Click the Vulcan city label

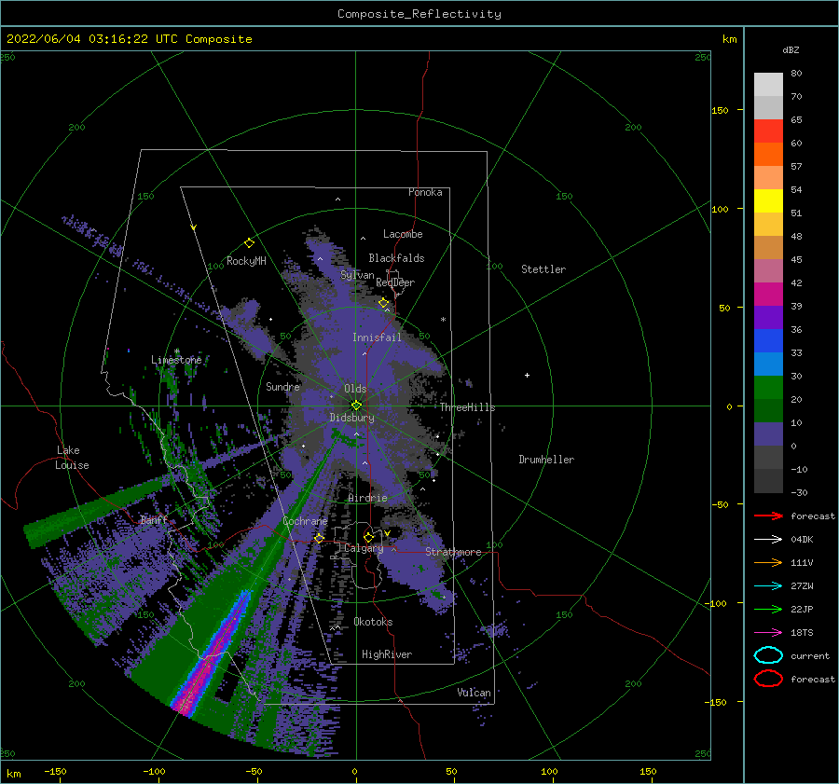click(475, 693)
